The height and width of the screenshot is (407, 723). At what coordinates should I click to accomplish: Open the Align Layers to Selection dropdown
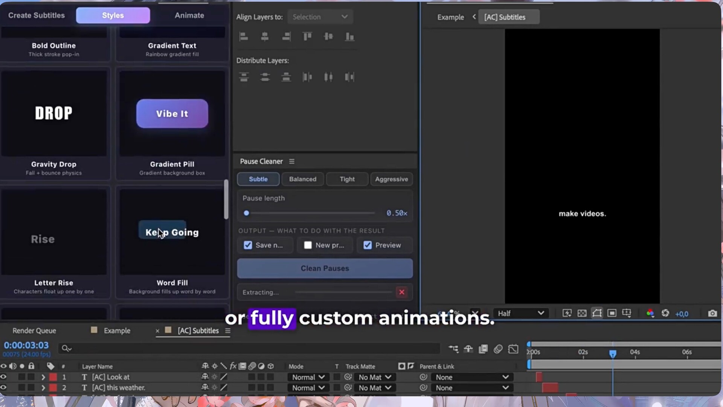320,17
